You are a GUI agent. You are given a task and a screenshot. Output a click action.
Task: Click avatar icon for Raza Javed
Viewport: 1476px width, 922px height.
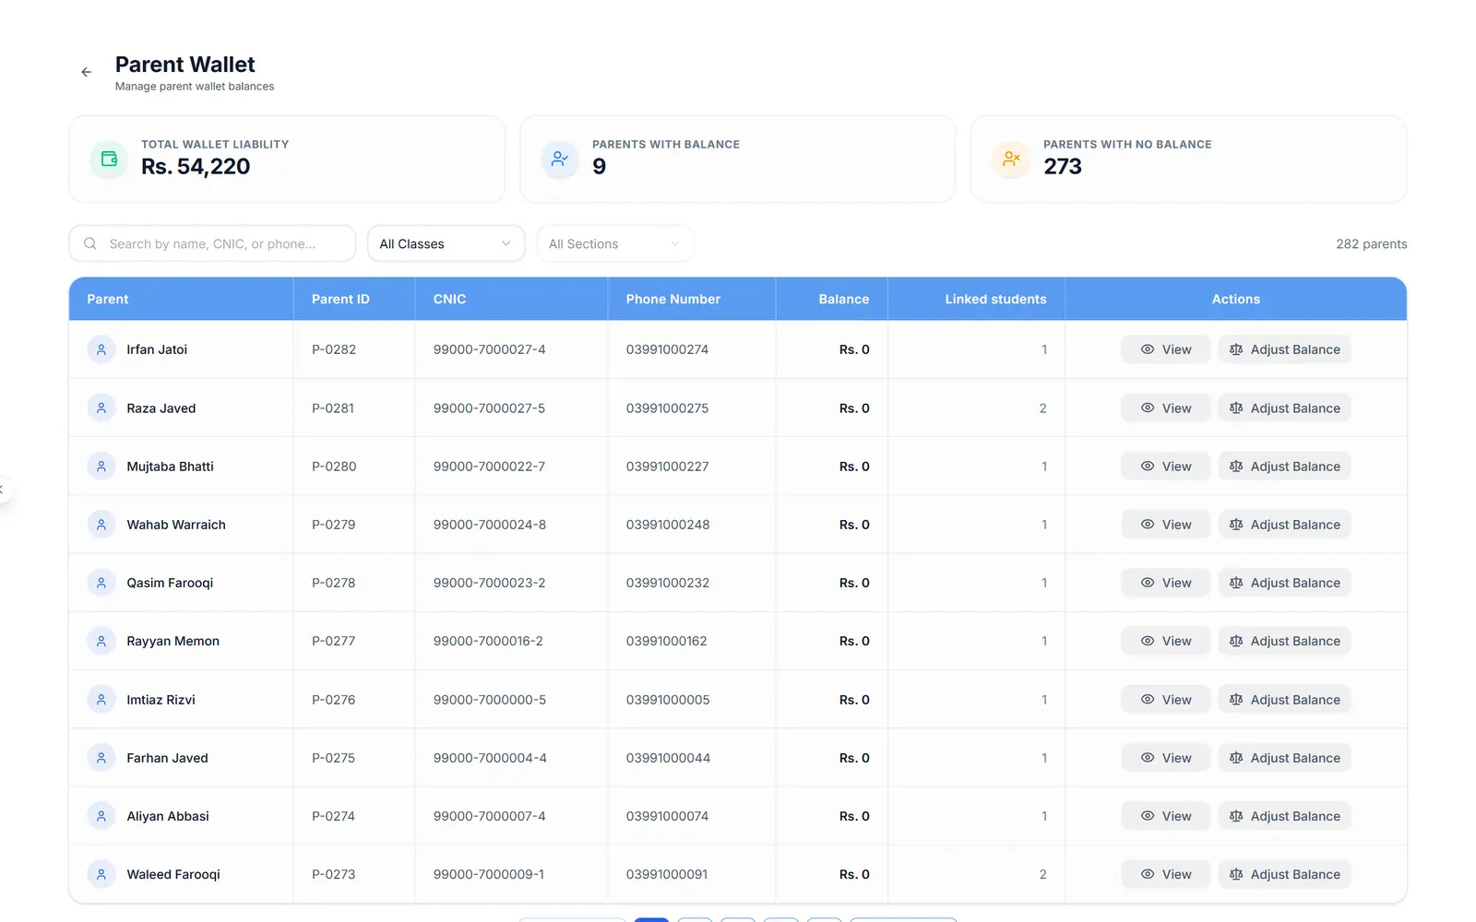pos(101,408)
